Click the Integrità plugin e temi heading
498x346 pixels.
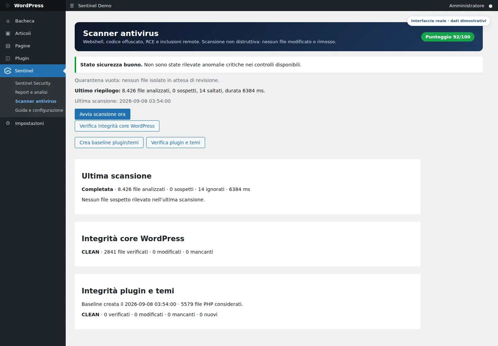click(128, 291)
